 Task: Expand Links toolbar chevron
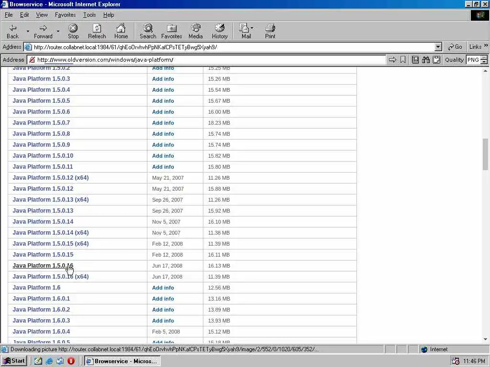tap(486, 45)
